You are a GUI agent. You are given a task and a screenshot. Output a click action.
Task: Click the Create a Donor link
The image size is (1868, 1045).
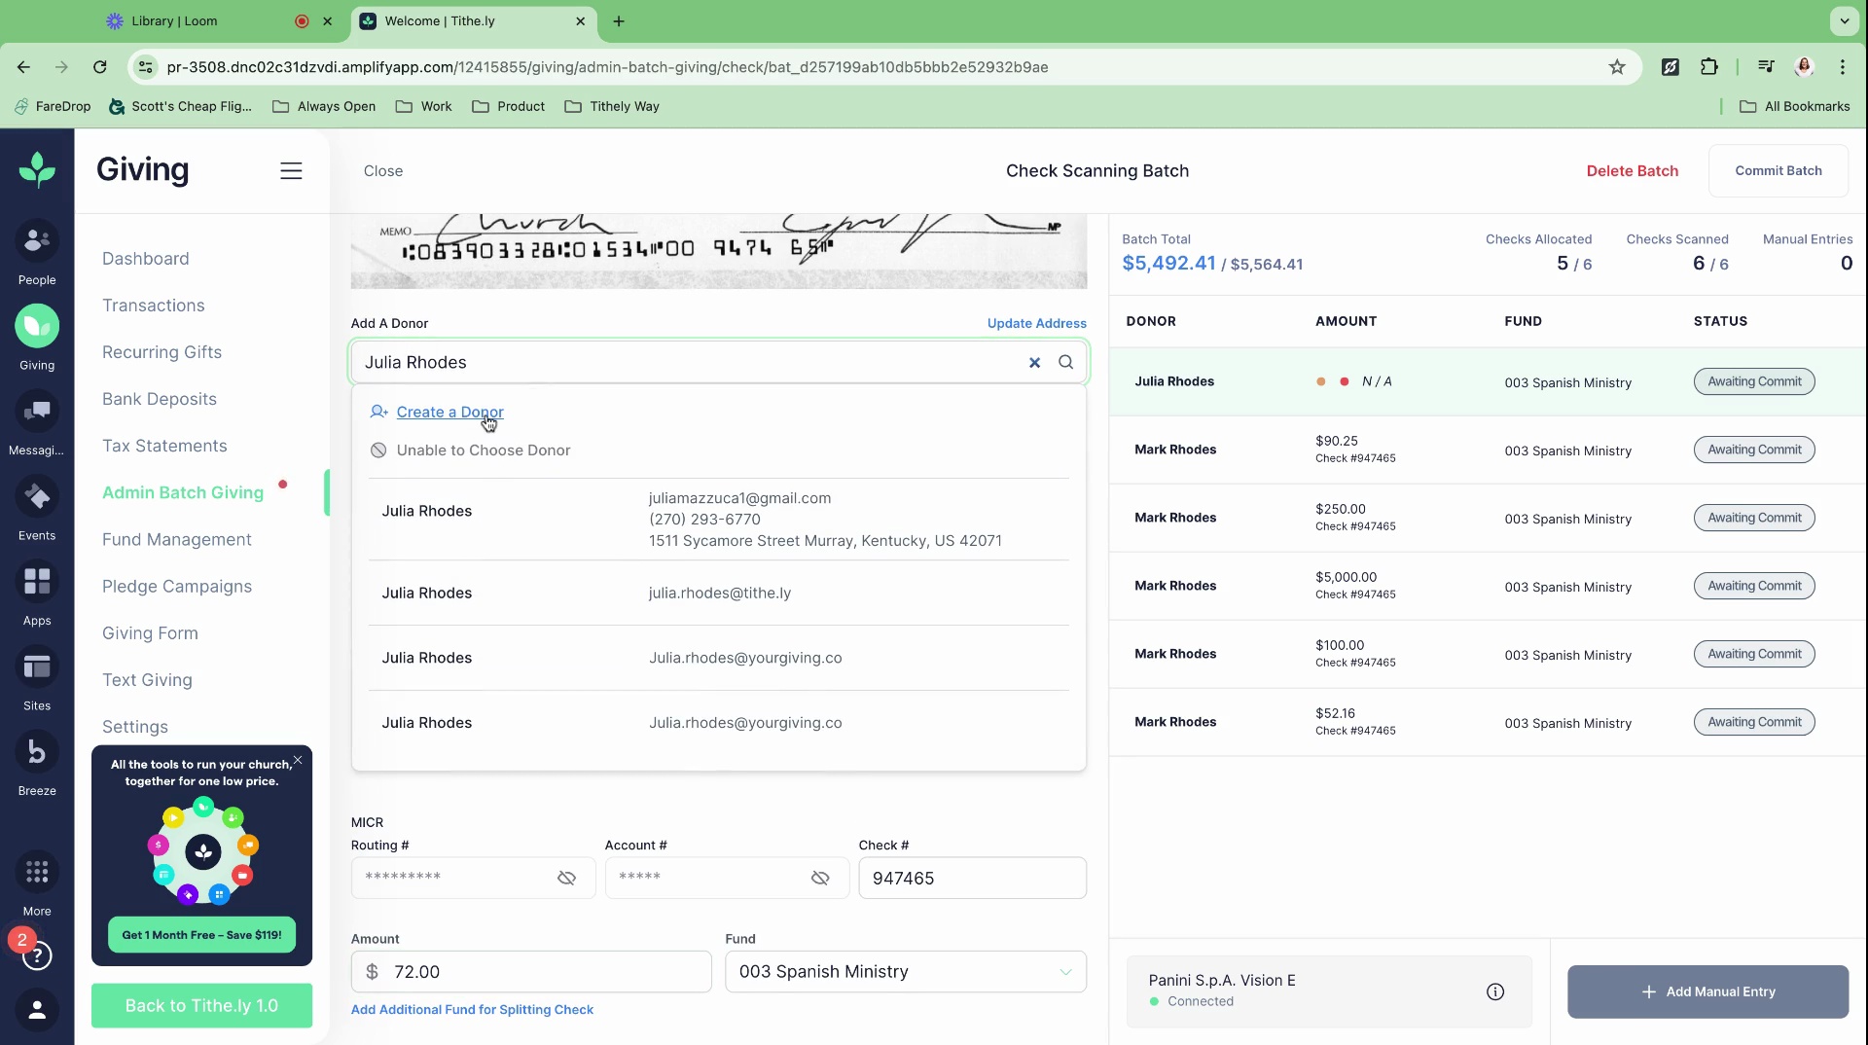point(449,413)
